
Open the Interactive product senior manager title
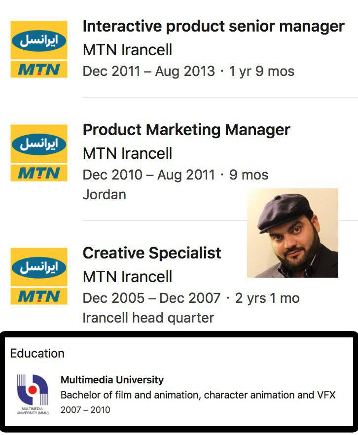214,26
